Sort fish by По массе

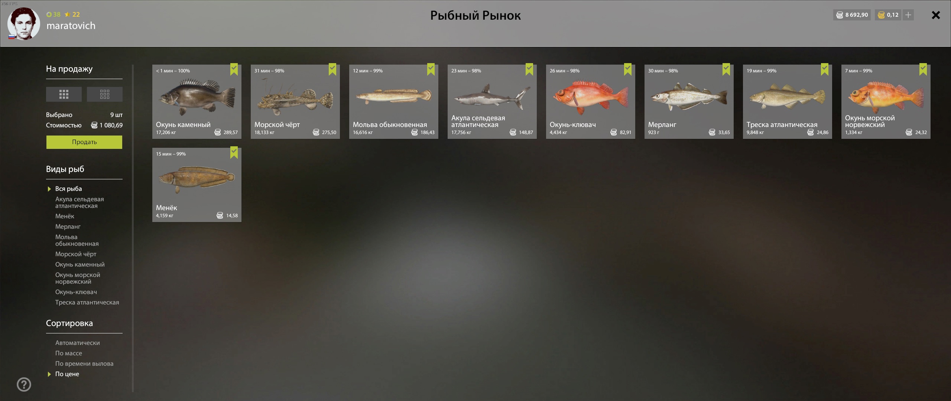tap(69, 353)
